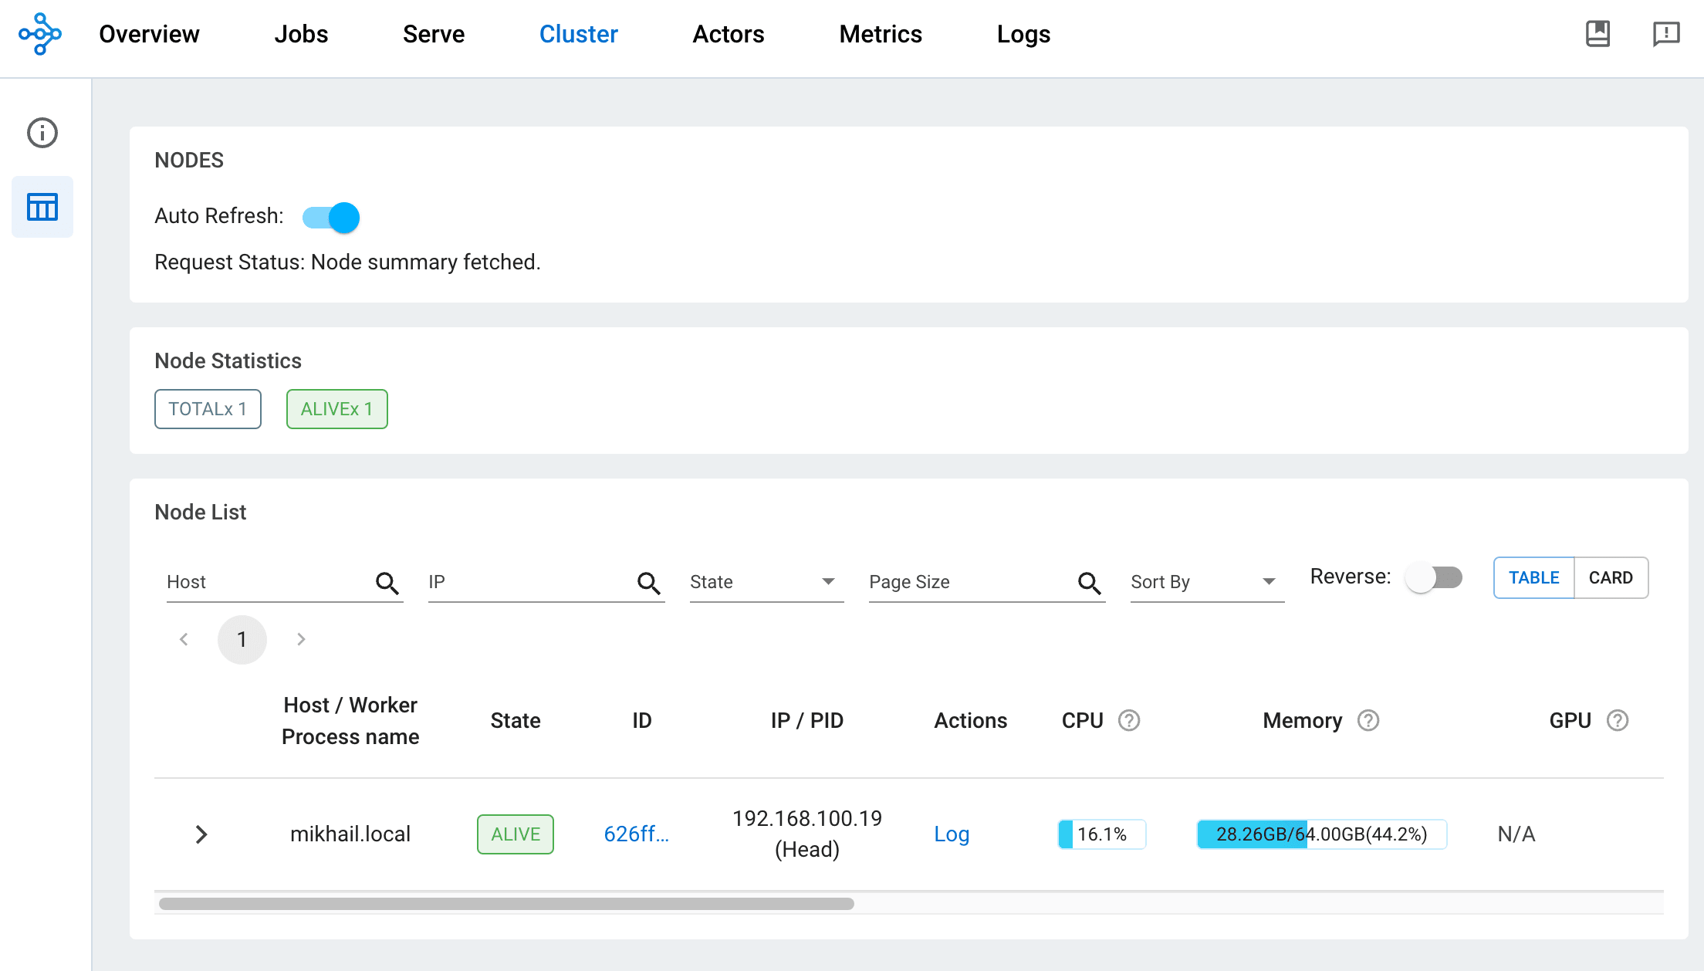Open the documentation book icon
Image resolution: width=1704 pixels, height=971 pixels.
pyautogui.click(x=1597, y=34)
